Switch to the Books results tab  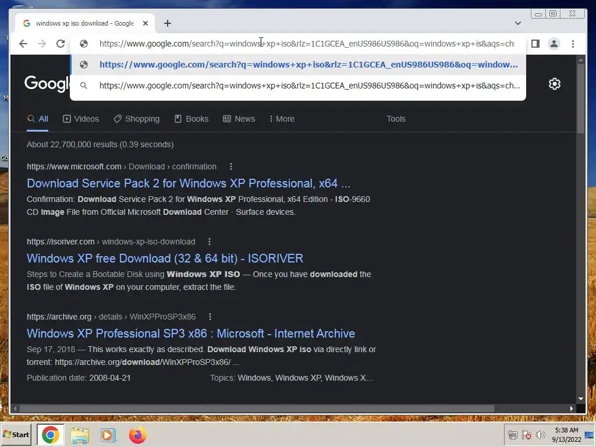191,119
